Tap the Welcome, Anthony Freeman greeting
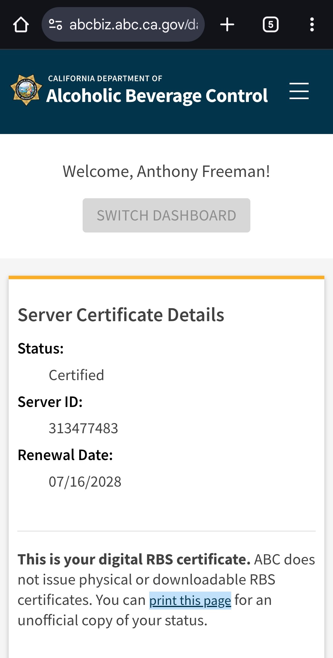 point(166,171)
